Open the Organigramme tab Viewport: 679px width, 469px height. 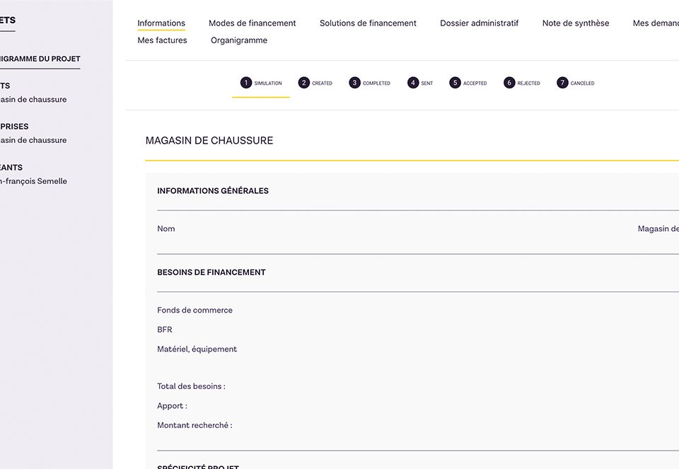(239, 40)
